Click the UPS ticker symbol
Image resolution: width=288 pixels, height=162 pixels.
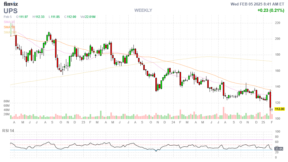point(11,11)
